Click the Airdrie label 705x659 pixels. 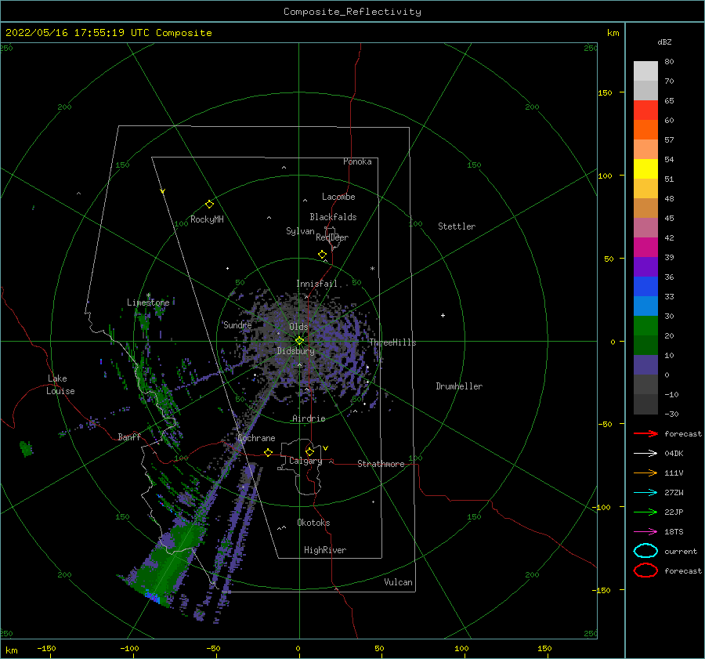click(309, 418)
